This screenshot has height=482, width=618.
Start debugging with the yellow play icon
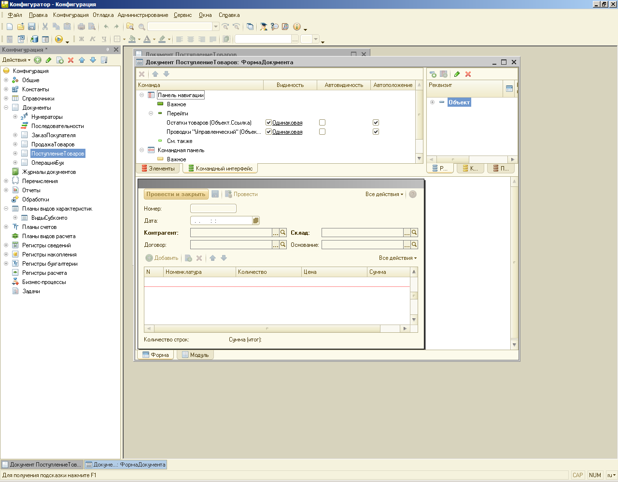click(x=59, y=39)
